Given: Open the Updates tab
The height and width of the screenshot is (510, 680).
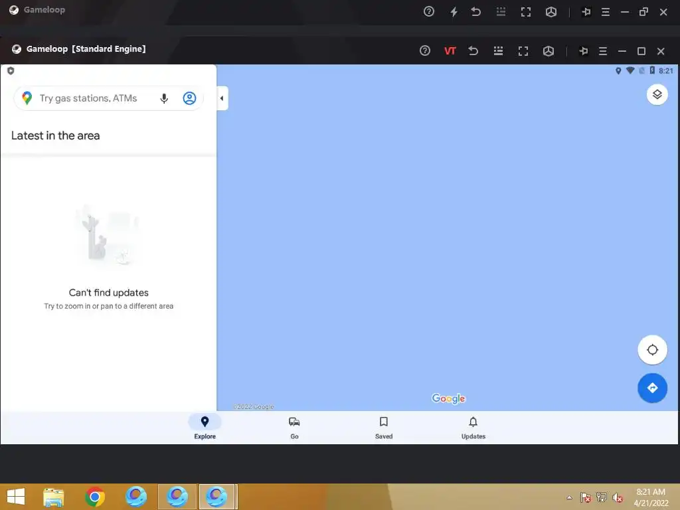Looking at the screenshot, I should coord(473,428).
